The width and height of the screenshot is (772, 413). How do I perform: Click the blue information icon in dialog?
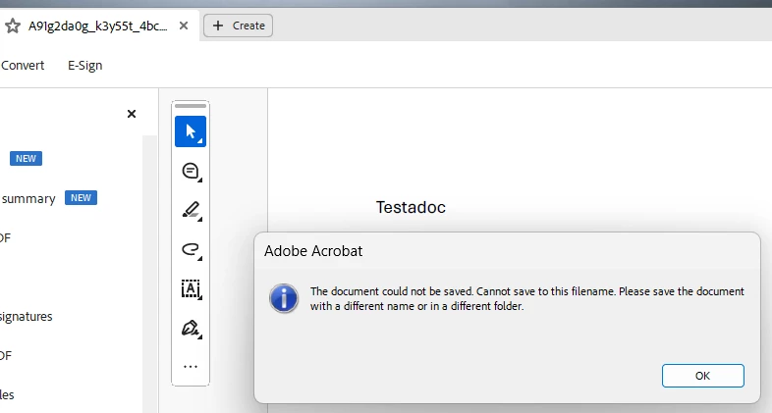[x=284, y=298]
